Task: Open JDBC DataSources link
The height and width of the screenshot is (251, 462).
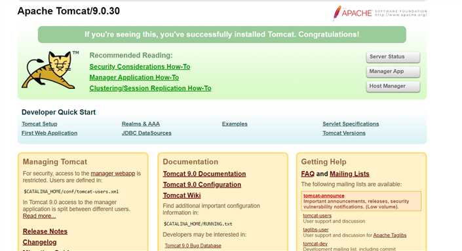Action: pyautogui.click(x=147, y=133)
